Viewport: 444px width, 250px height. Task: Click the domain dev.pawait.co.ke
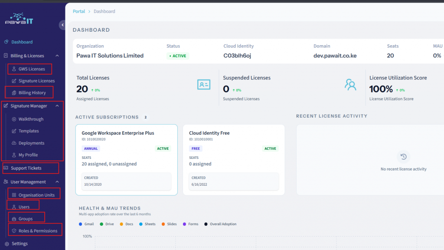point(335,56)
